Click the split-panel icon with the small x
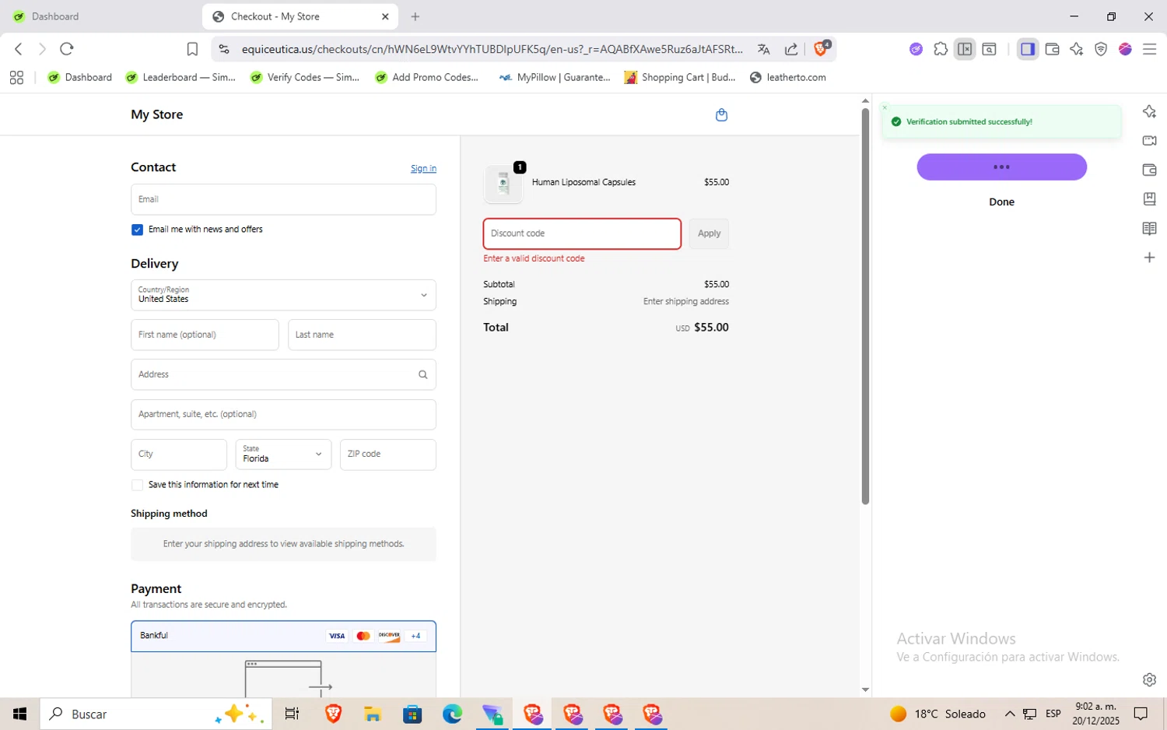This screenshot has width=1167, height=730. pos(965,49)
